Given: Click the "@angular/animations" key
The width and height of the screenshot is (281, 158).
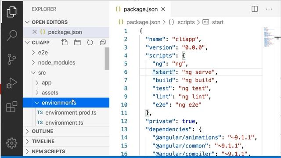Looking at the screenshot, I should coord(187,137).
